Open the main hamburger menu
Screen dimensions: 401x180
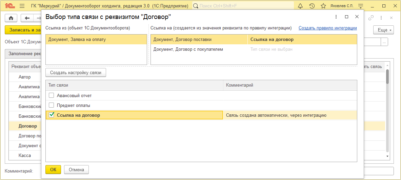[x=22, y=6]
